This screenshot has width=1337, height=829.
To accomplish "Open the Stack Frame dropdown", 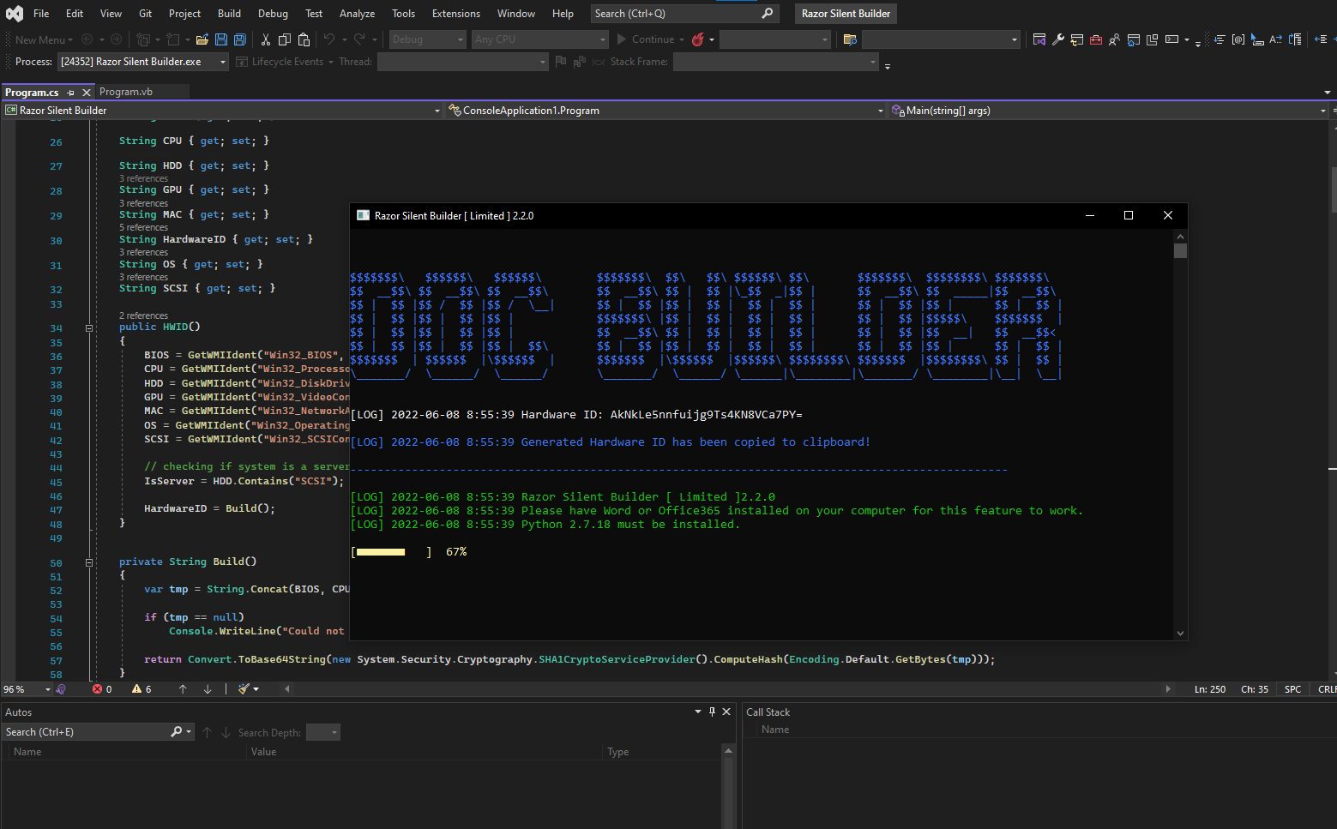I will pyautogui.click(x=776, y=62).
